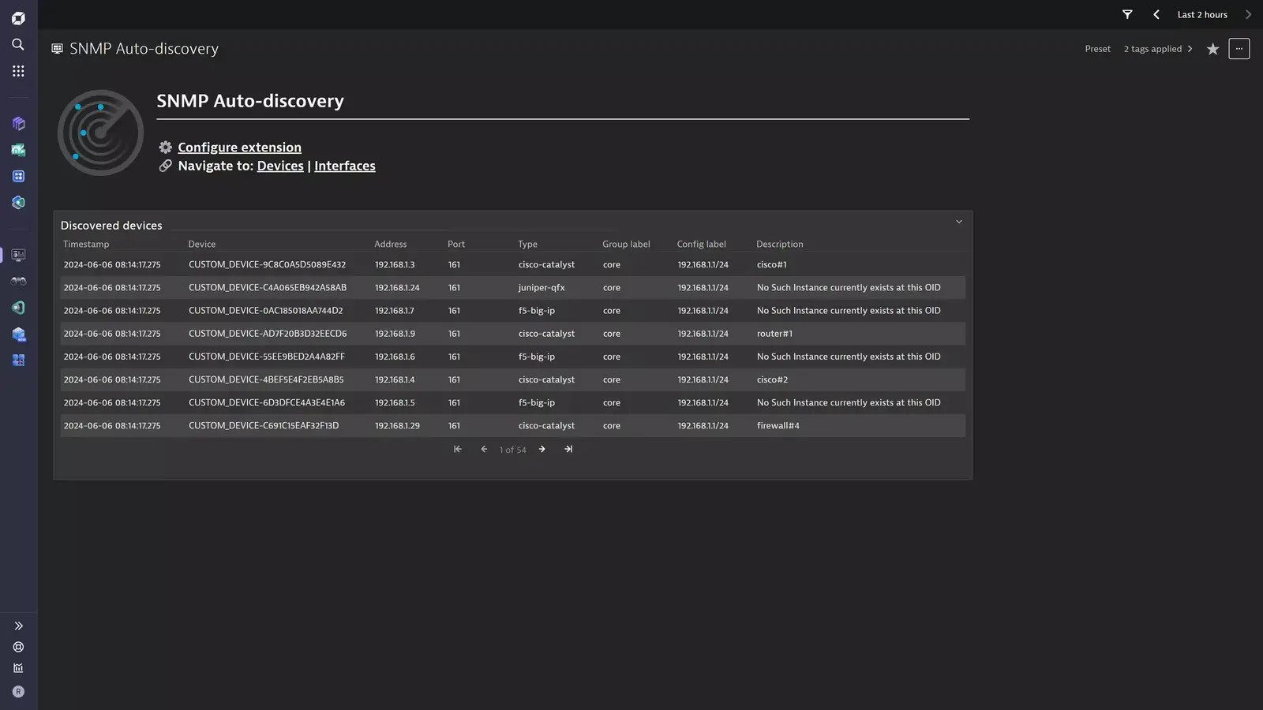Expand the 2 tags applied filter
The height and width of the screenshot is (710, 1263).
pos(1156,48)
